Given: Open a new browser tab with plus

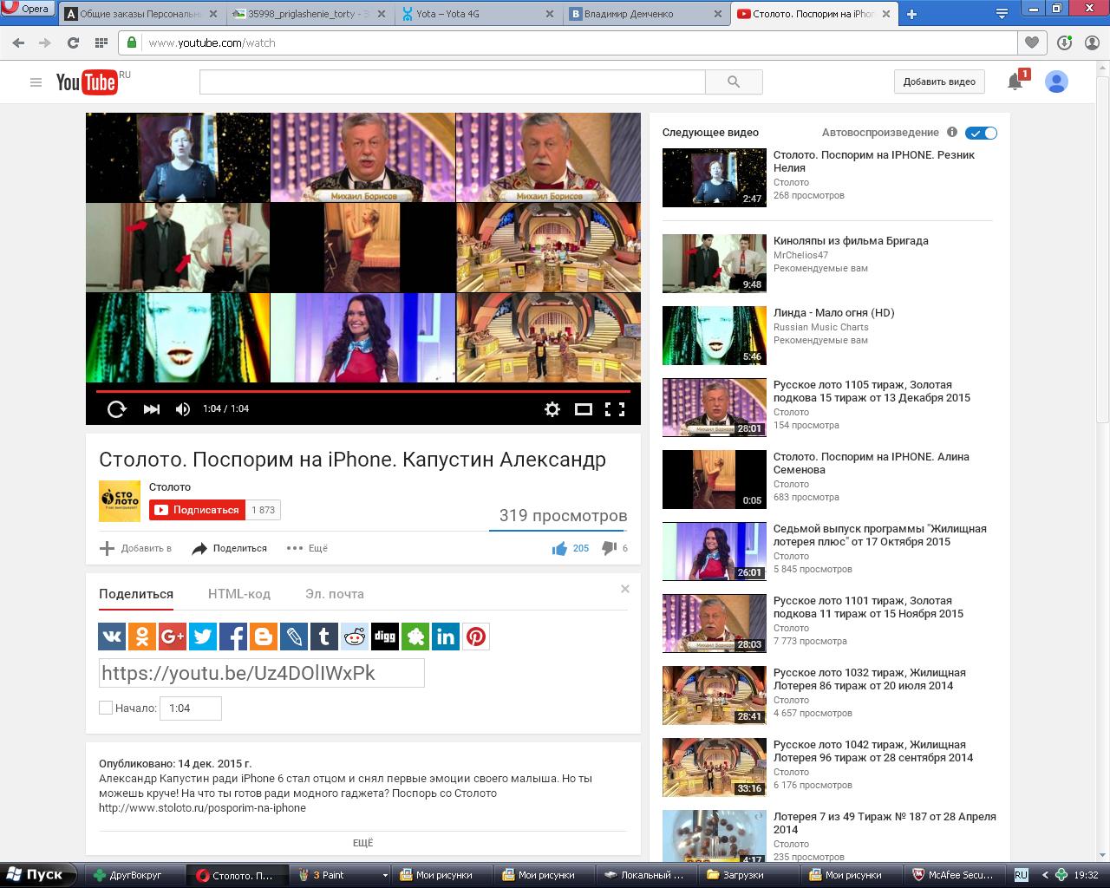Looking at the screenshot, I should (x=911, y=14).
